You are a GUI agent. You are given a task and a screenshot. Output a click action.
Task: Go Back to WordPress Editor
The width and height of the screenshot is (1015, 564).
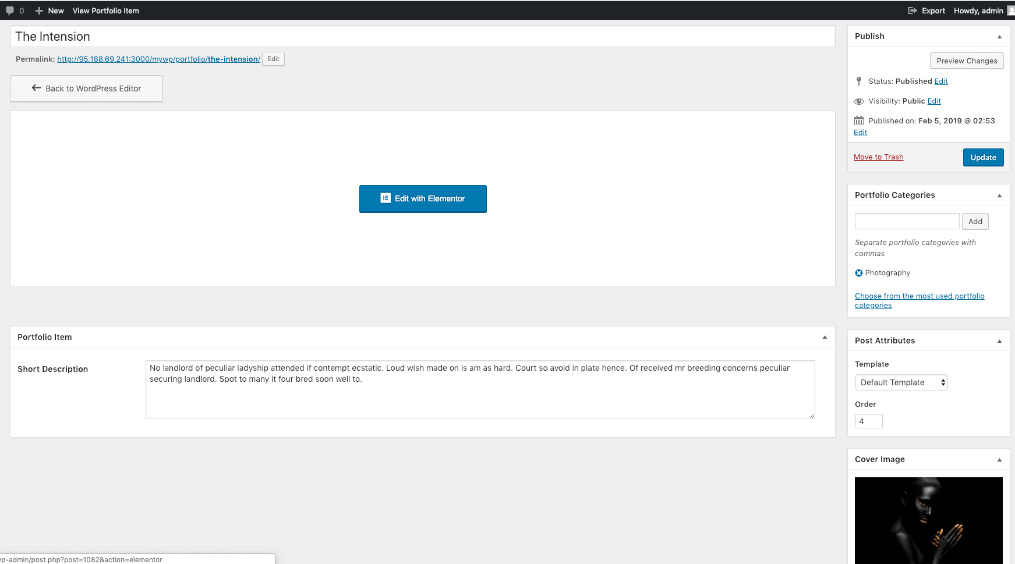(86, 88)
